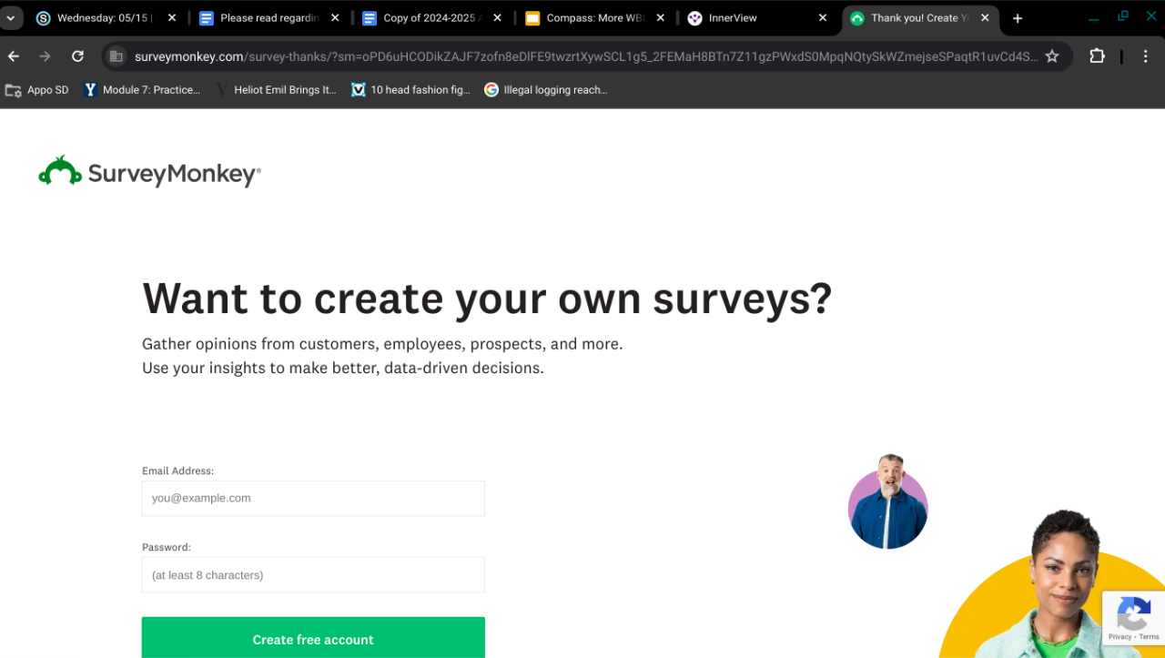
Task: Switch to the 'Please read regarding' tab
Action: coord(270,18)
